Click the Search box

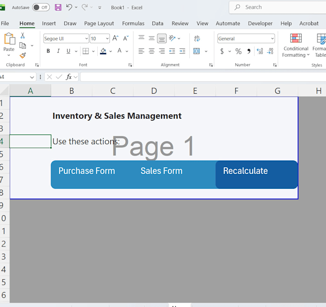pos(278,7)
